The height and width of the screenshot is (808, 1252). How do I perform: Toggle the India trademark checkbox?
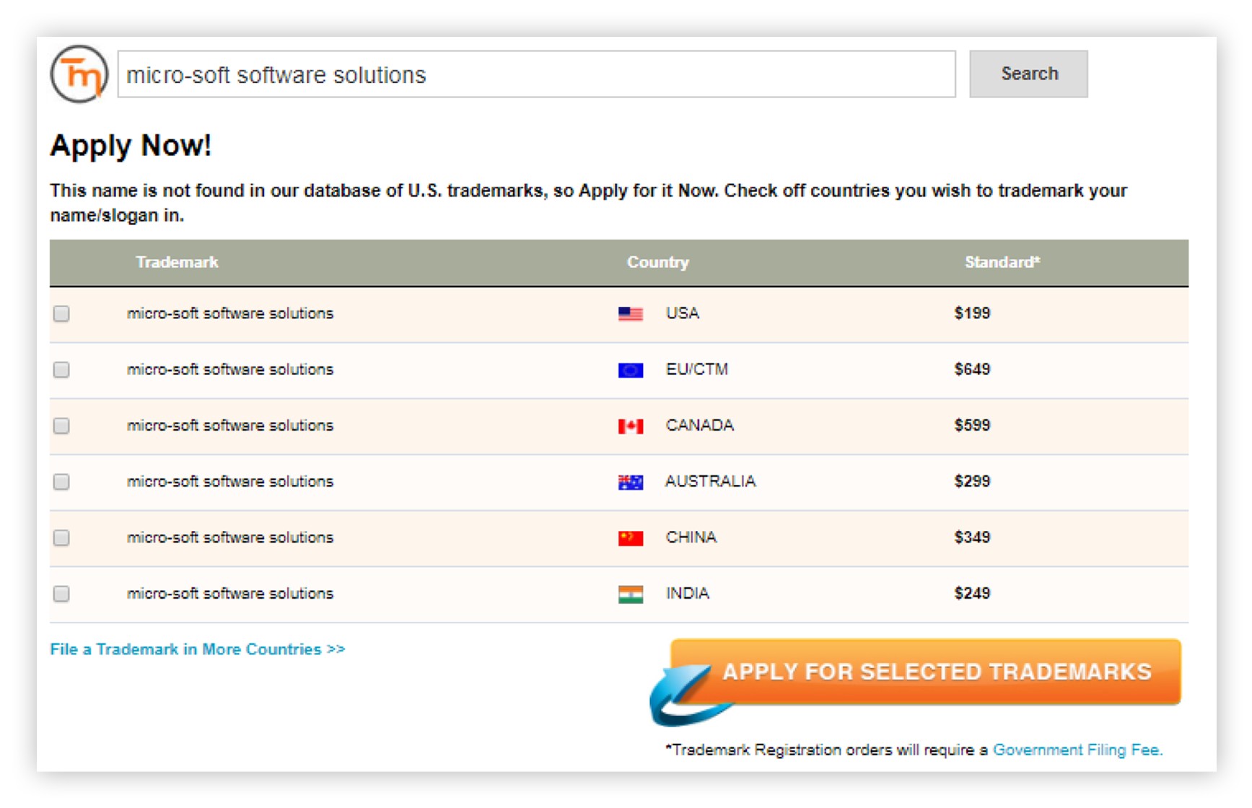(x=61, y=594)
